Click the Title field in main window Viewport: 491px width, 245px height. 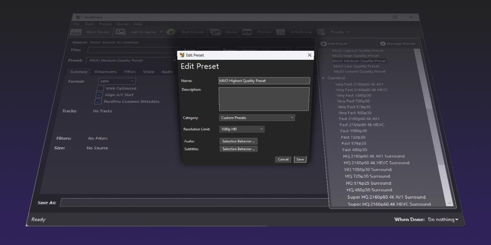[x=133, y=50]
